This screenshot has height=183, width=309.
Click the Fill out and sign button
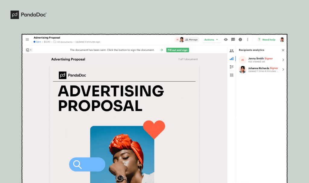177,50
